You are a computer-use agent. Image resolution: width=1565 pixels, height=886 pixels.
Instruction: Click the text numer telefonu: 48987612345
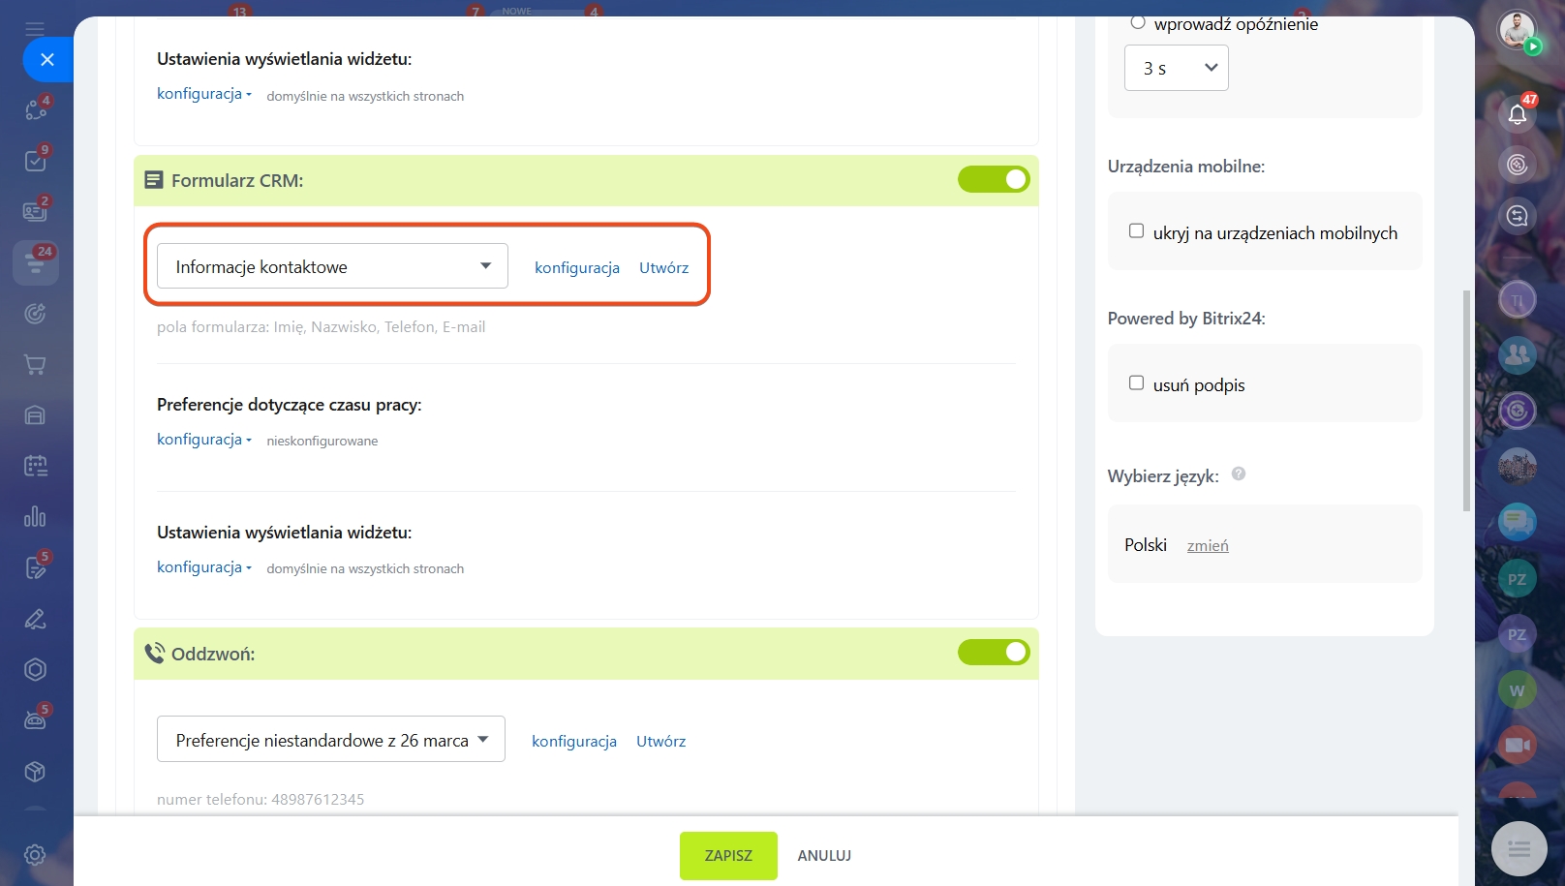click(261, 800)
